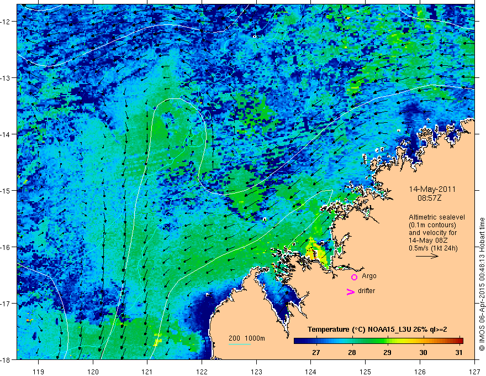Screen dimensions: 486x376
Task: Click latitude axis label -14
Action: click(6, 134)
